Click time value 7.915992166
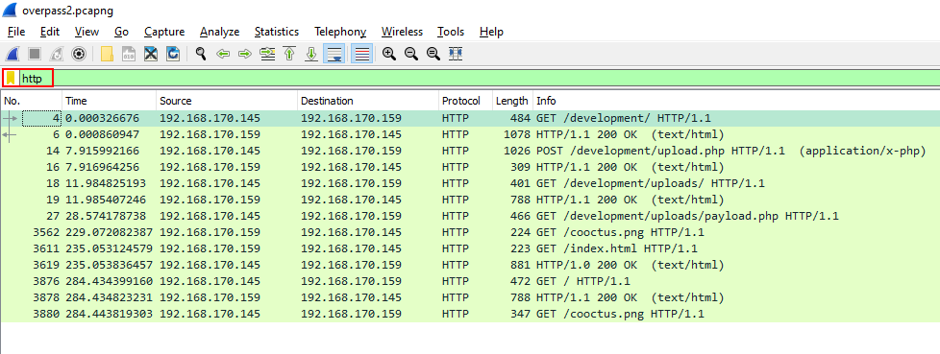 pos(103,151)
